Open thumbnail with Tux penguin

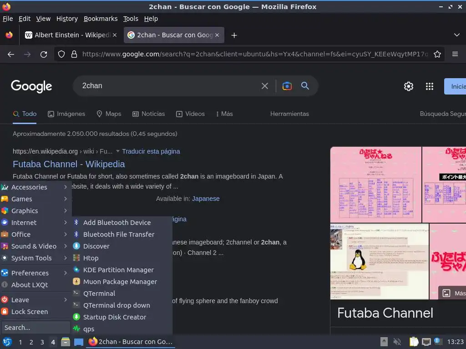point(379,262)
